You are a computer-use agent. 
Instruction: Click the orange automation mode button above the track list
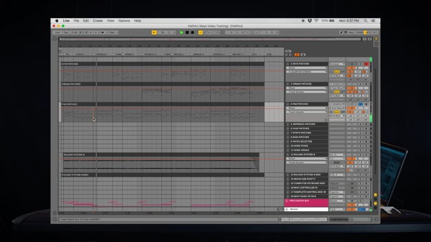(297, 54)
